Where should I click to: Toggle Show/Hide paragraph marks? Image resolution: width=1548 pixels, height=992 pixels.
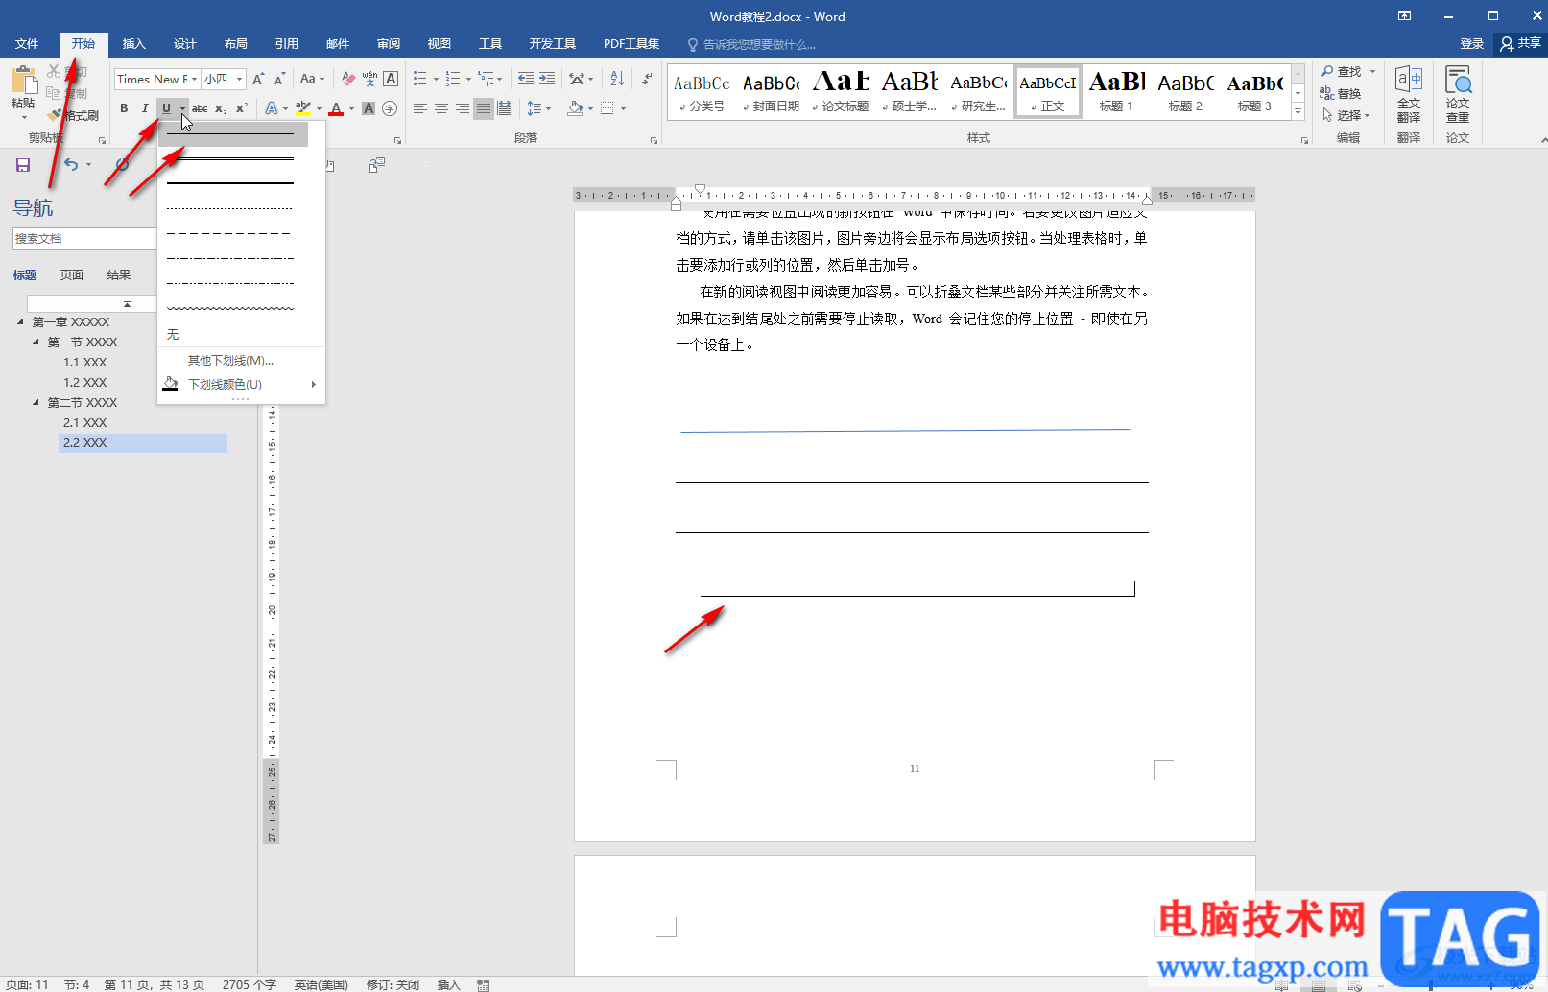647,79
